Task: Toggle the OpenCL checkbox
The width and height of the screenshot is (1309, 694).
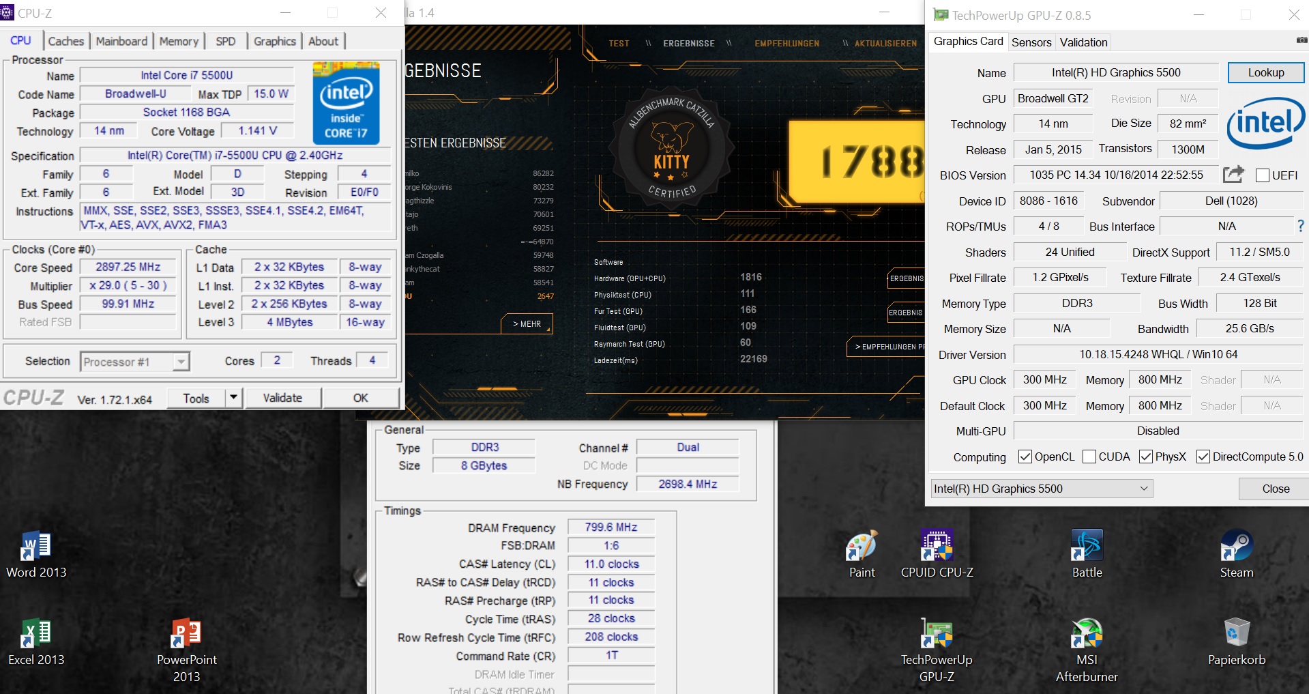Action: (1025, 457)
